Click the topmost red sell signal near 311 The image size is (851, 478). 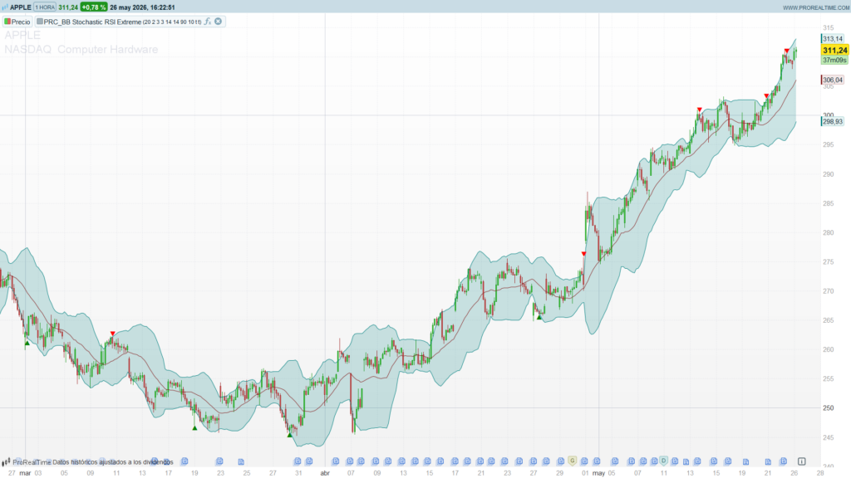click(786, 51)
